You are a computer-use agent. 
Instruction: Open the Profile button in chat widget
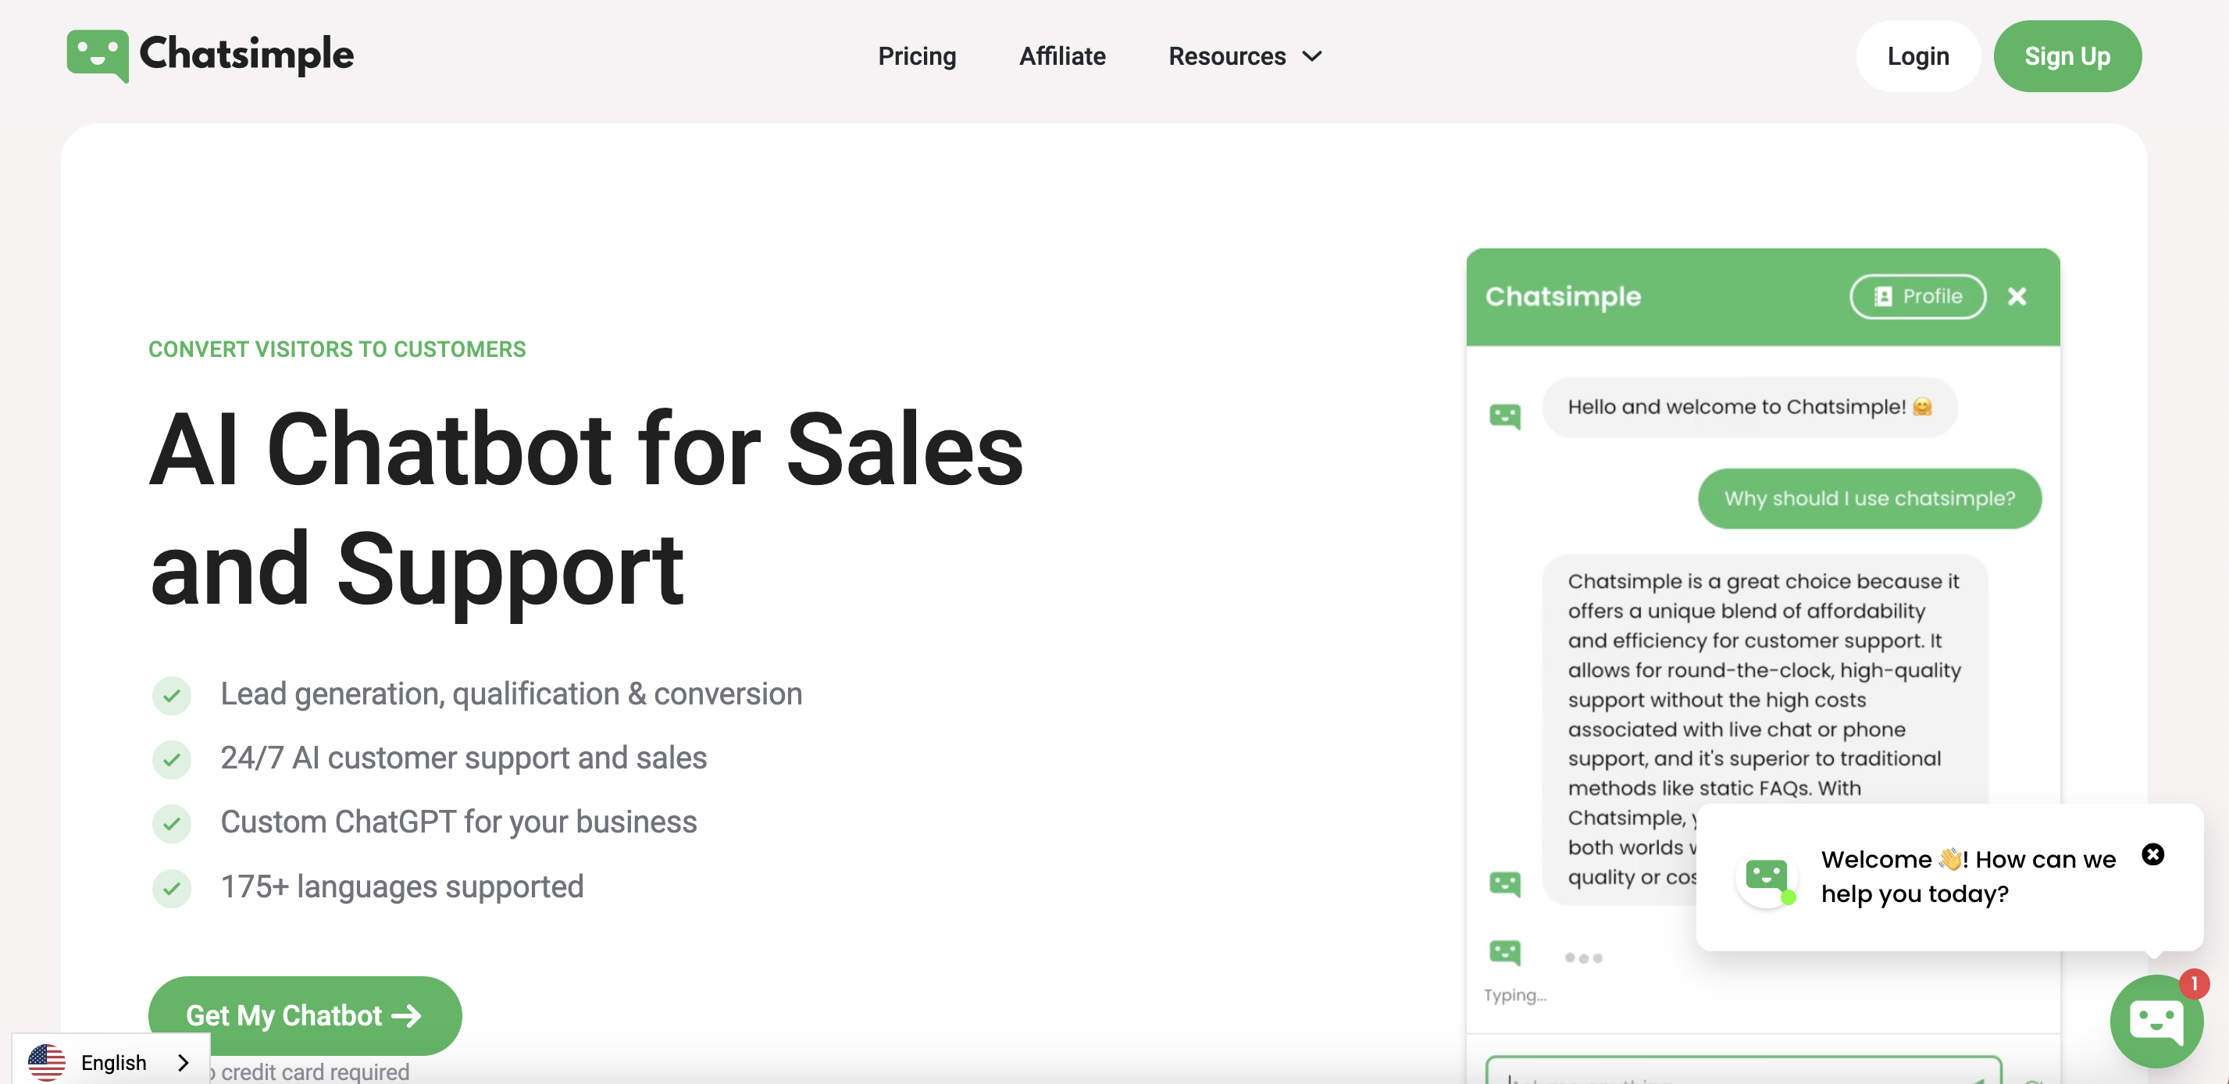coord(1917,297)
